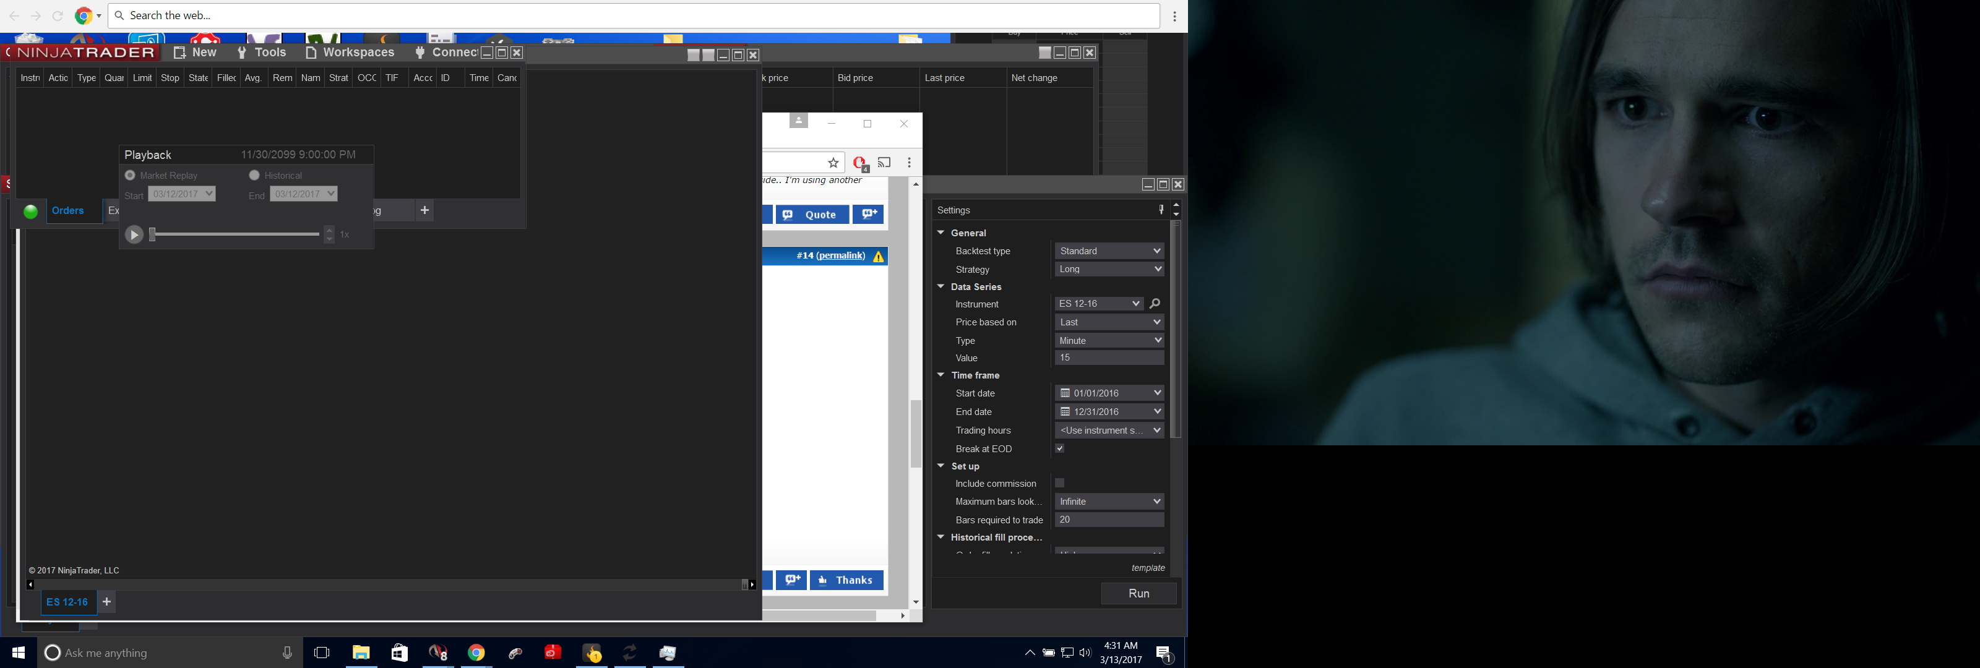The image size is (1980, 668).
Task: Click the green connection status indicator
Action: [31, 212]
